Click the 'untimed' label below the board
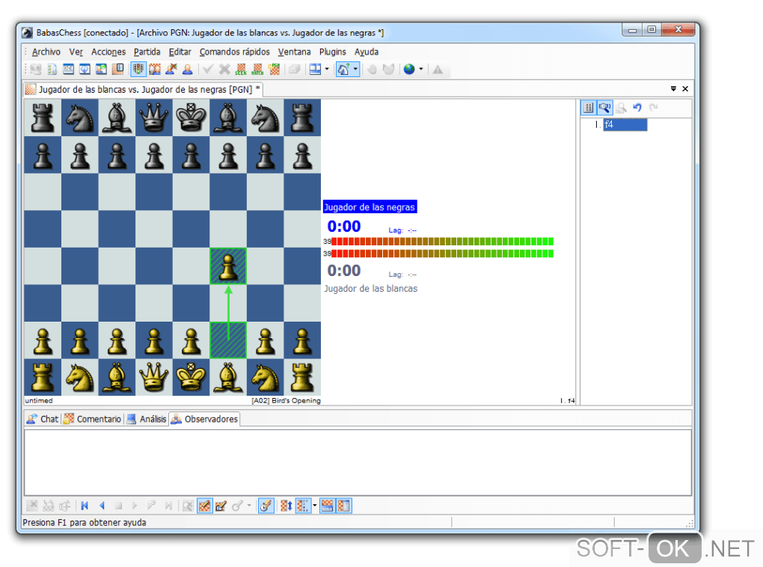763x567 pixels. click(39, 400)
